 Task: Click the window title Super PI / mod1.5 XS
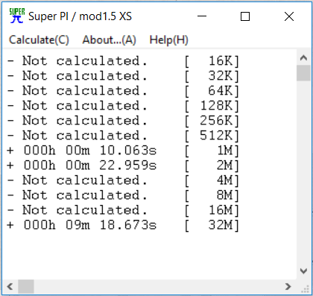(80, 16)
